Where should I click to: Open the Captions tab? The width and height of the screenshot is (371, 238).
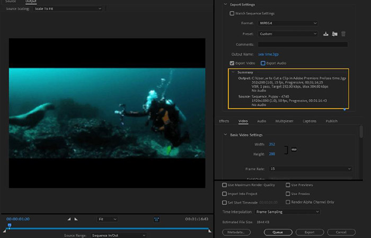tap(310, 121)
